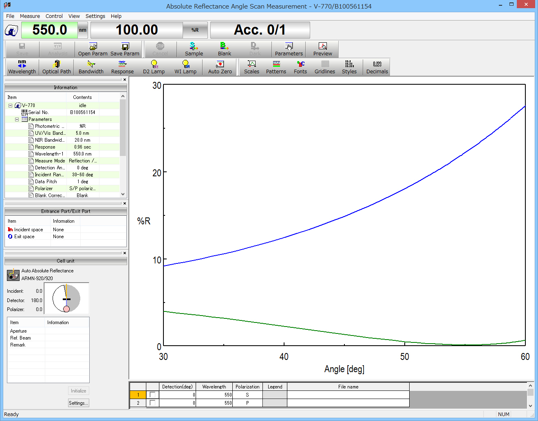Open Bandwidth settings
Screen dimensions: 538x421
(90, 67)
